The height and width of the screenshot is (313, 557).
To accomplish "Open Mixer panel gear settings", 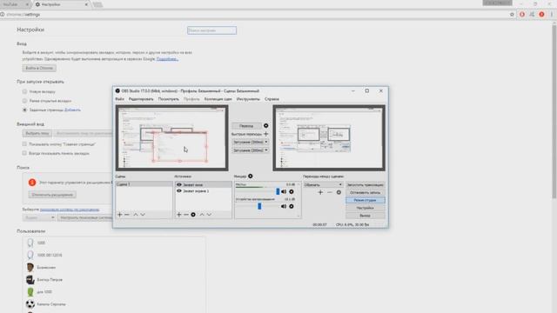I will 251,176.
